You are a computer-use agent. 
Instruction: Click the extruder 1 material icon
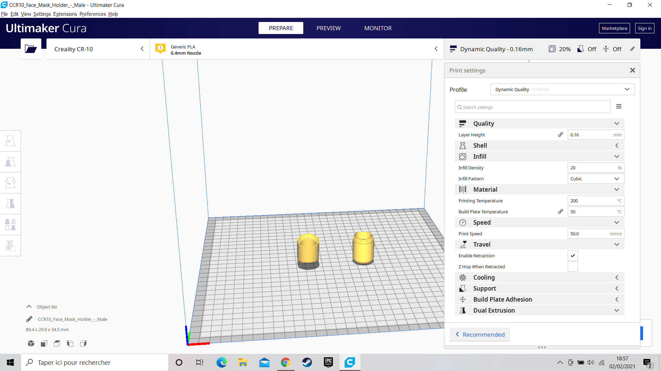click(x=160, y=48)
